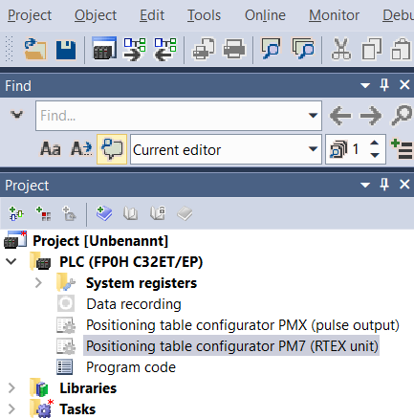Click the magnifier search button in the Find panel
Viewport: 414px width, 419px height.
tap(402, 116)
